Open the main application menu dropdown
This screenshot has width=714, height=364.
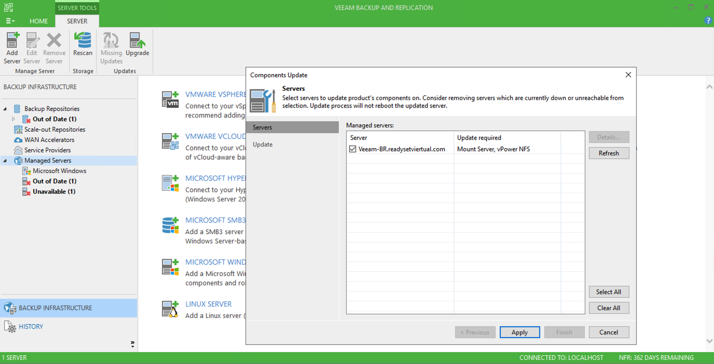pyautogui.click(x=10, y=21)
